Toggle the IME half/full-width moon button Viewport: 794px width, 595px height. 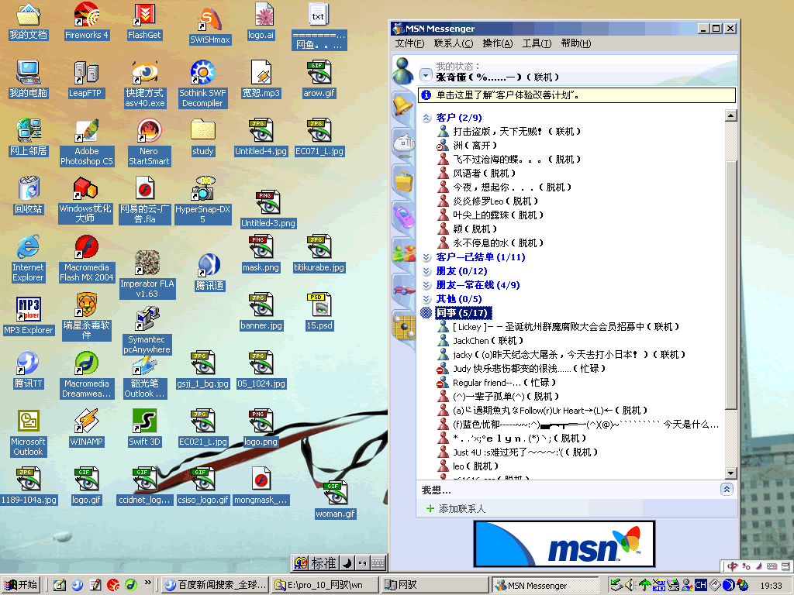click(347, 562)
